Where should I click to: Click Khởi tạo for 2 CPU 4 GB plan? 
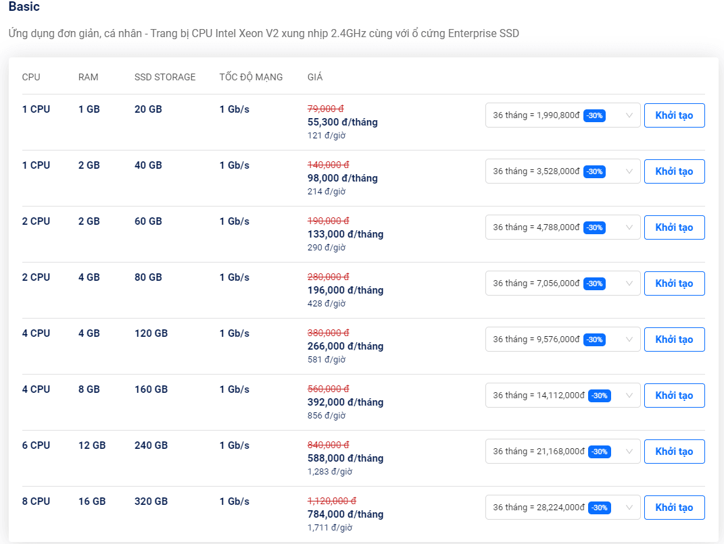(x=674, y=283)
